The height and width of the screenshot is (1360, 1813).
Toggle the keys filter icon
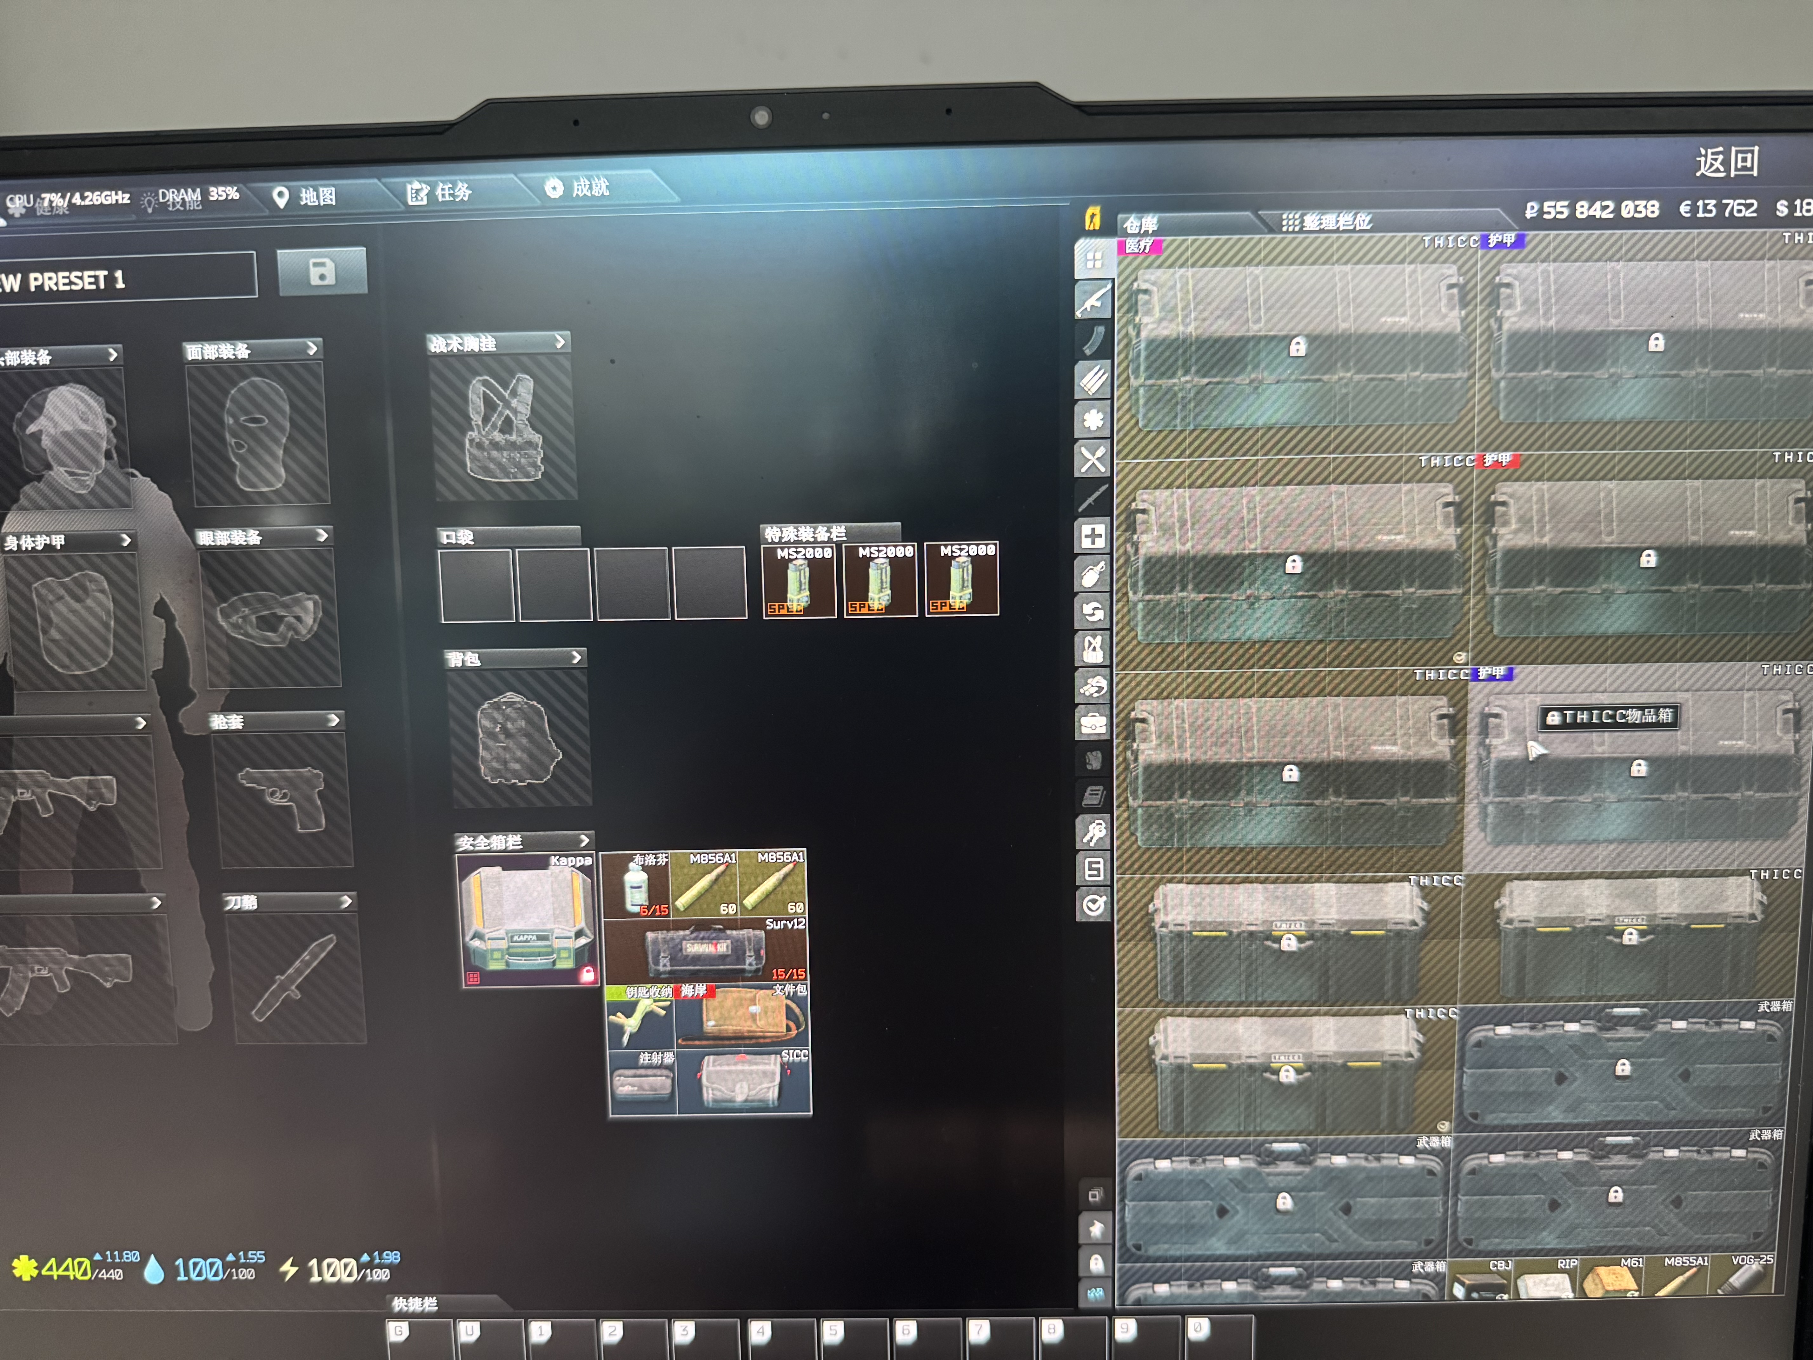tap(1093, 833)
